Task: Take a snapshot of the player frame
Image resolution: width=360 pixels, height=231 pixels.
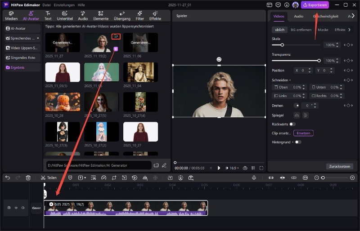Action: [x=245, y=168]
